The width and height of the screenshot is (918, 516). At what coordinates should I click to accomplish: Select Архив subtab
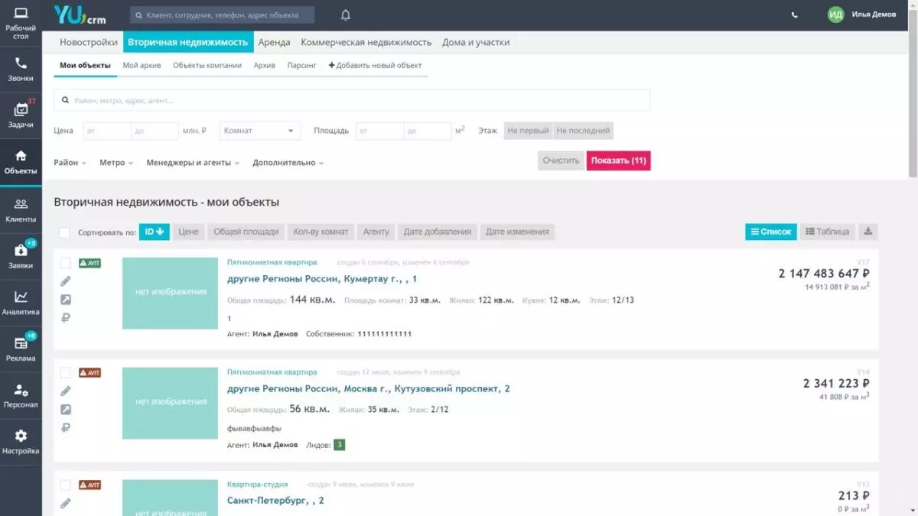coord(265,66)
